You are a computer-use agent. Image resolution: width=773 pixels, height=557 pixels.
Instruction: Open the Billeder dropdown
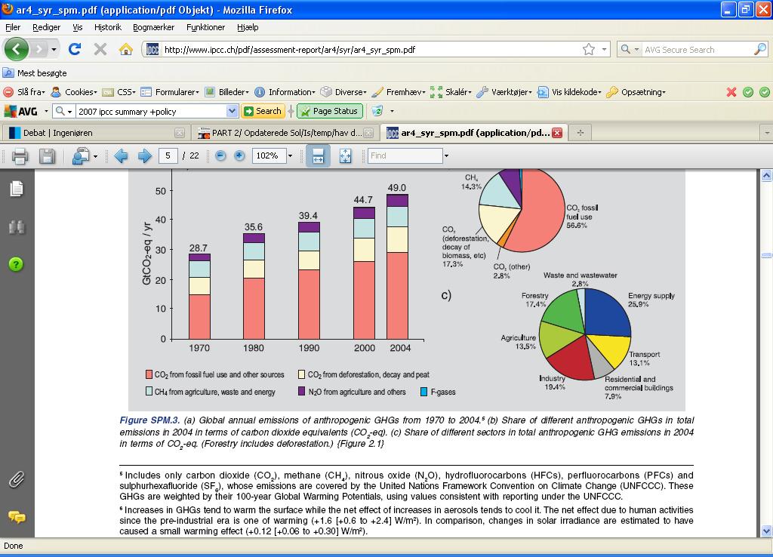pos(226,92)
